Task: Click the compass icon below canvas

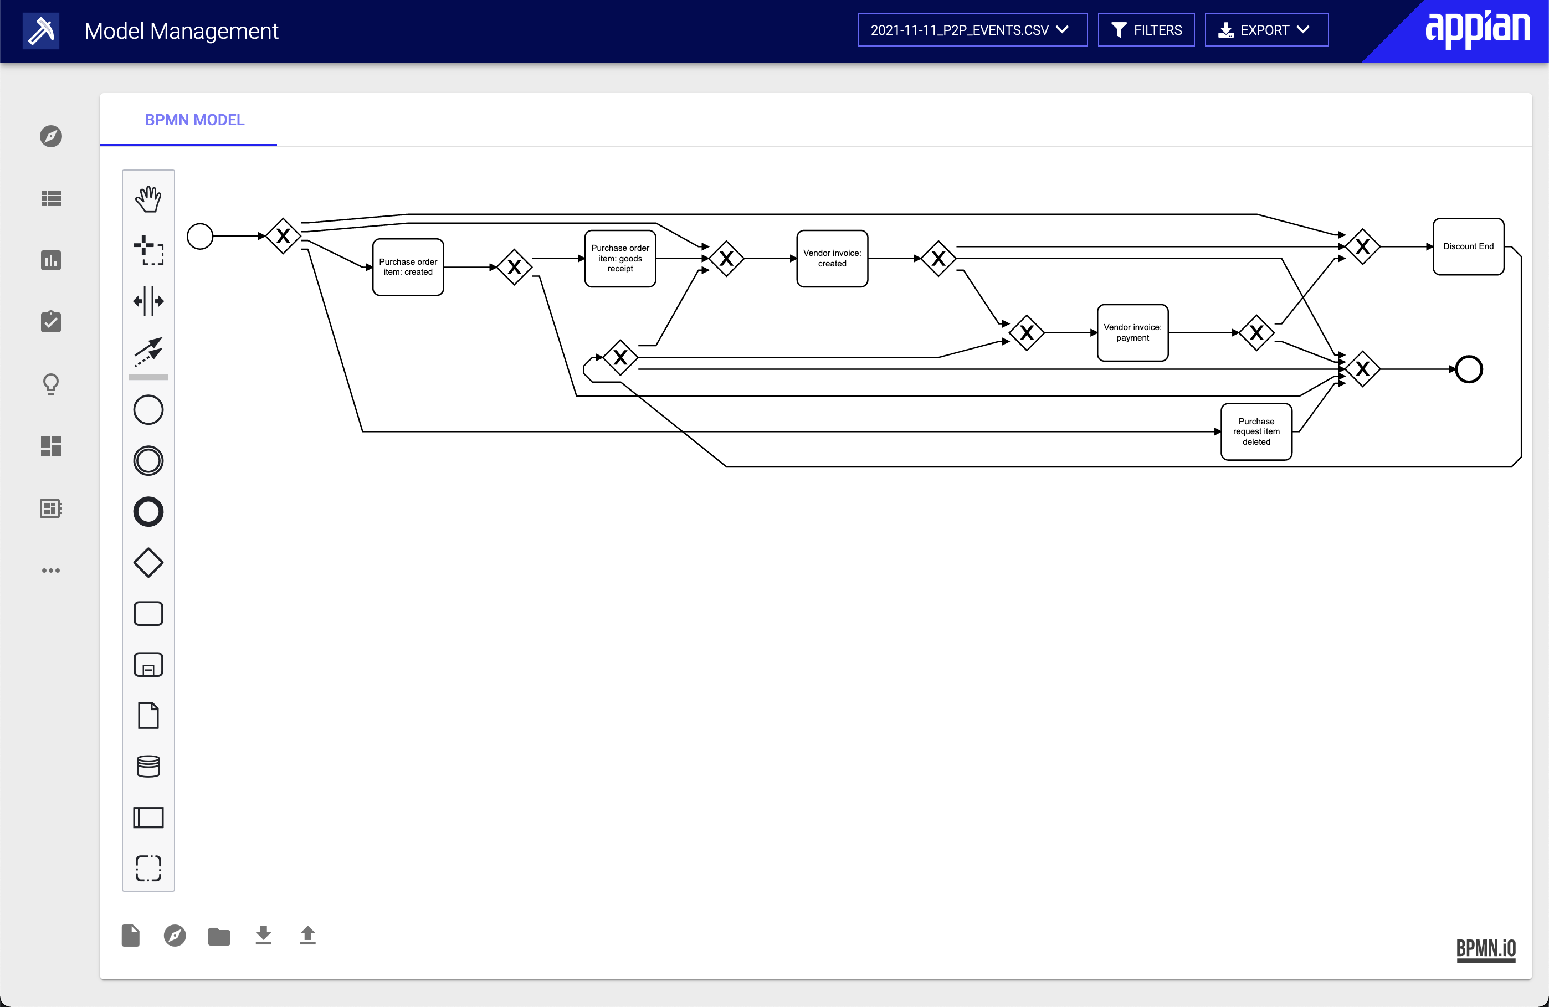Action: click(175, 936)
